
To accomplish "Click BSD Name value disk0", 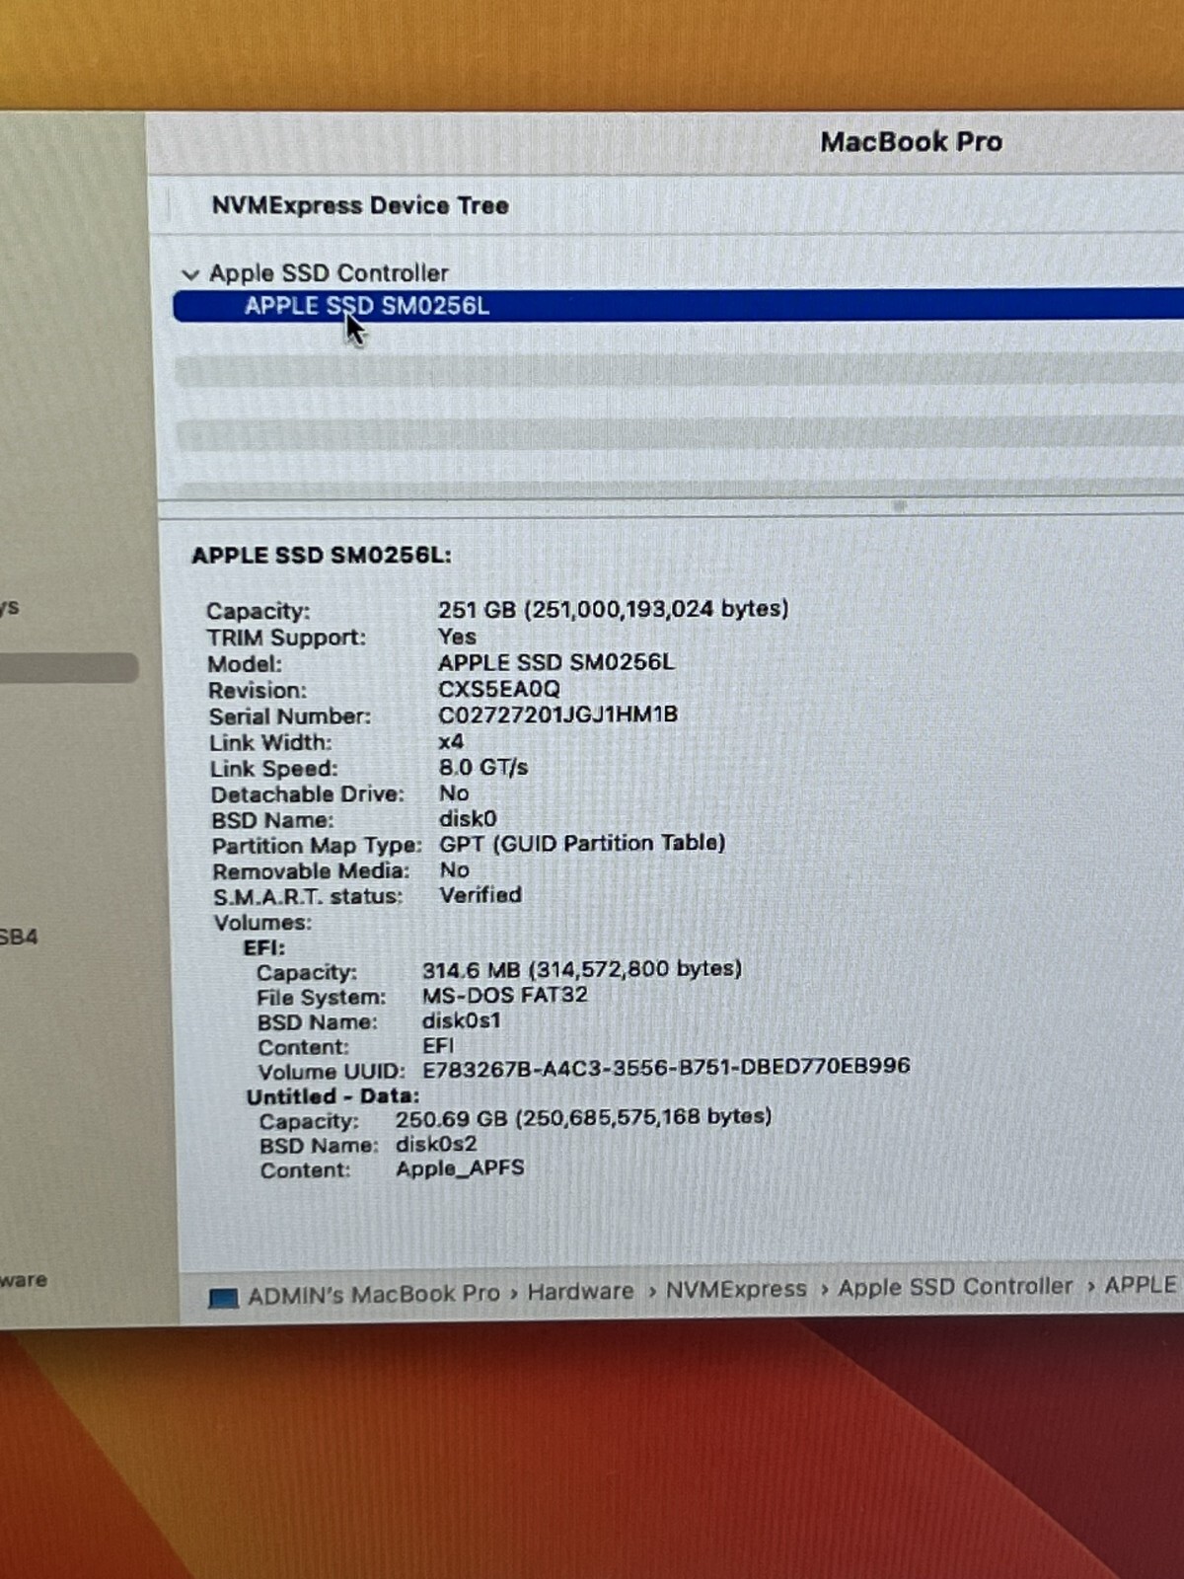I will point(468,819).
